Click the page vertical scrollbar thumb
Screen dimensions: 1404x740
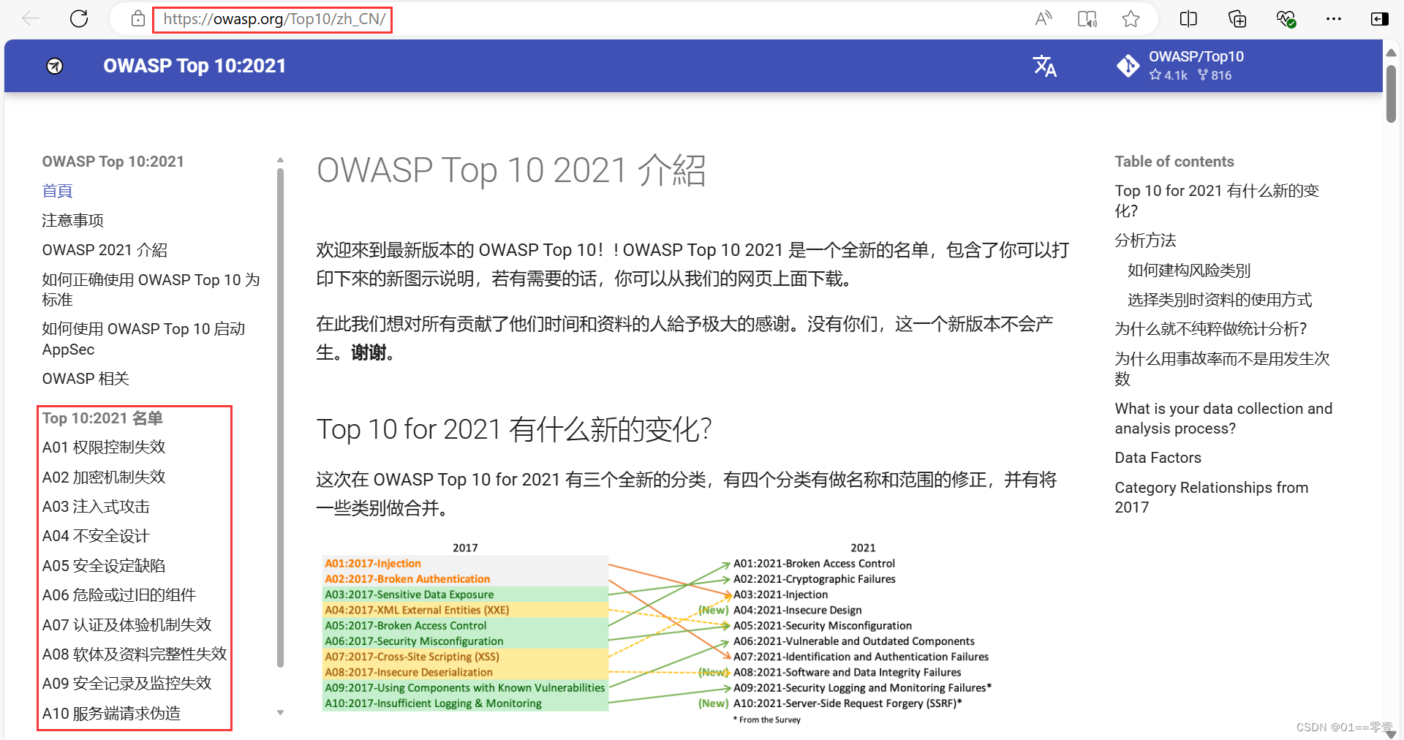[1391, 94]
